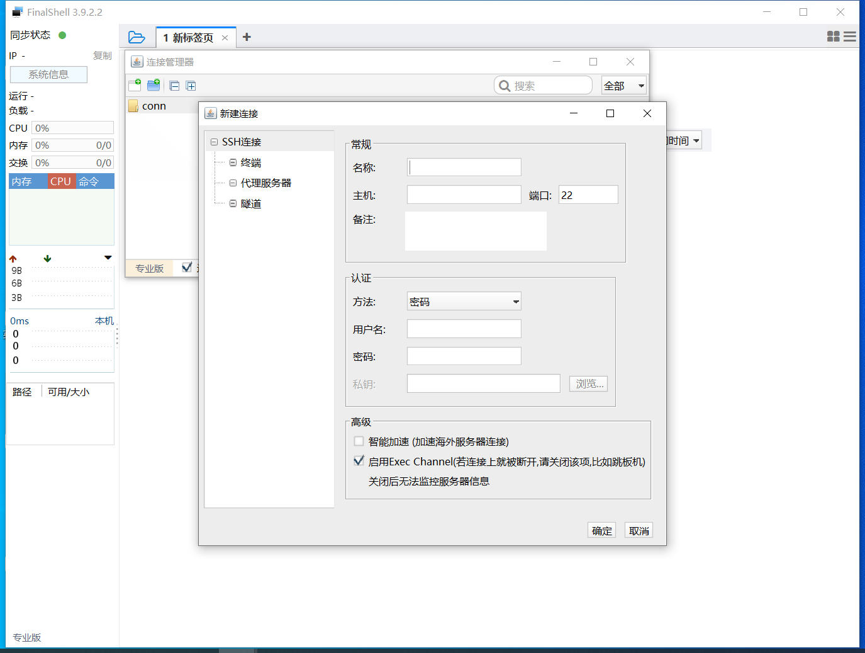Select the CPU monitoring tab
This screenshot has width=865, height=653.
pyautogui.click(x=60, y=181)
